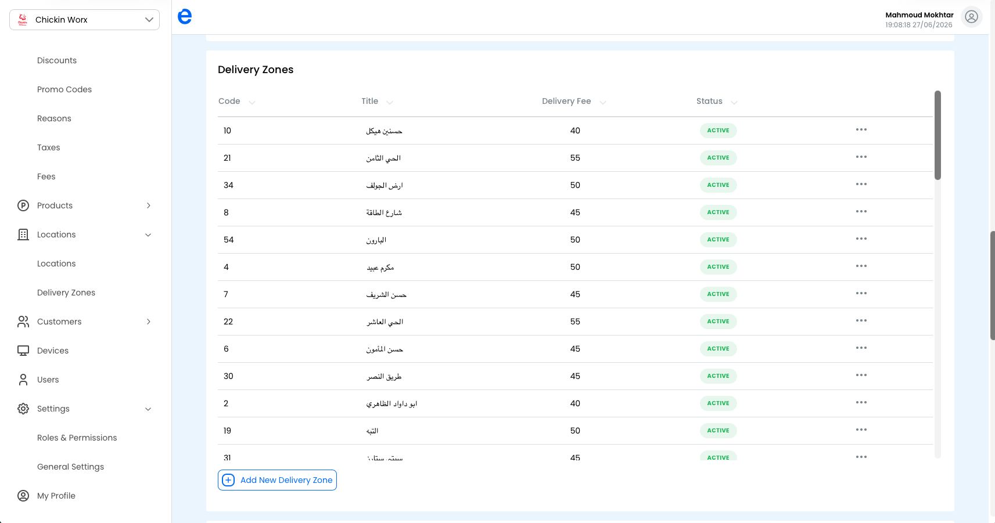This screenshot has width=995, height=523.
Task: Click the Settings gear icon
Action: 23,409
